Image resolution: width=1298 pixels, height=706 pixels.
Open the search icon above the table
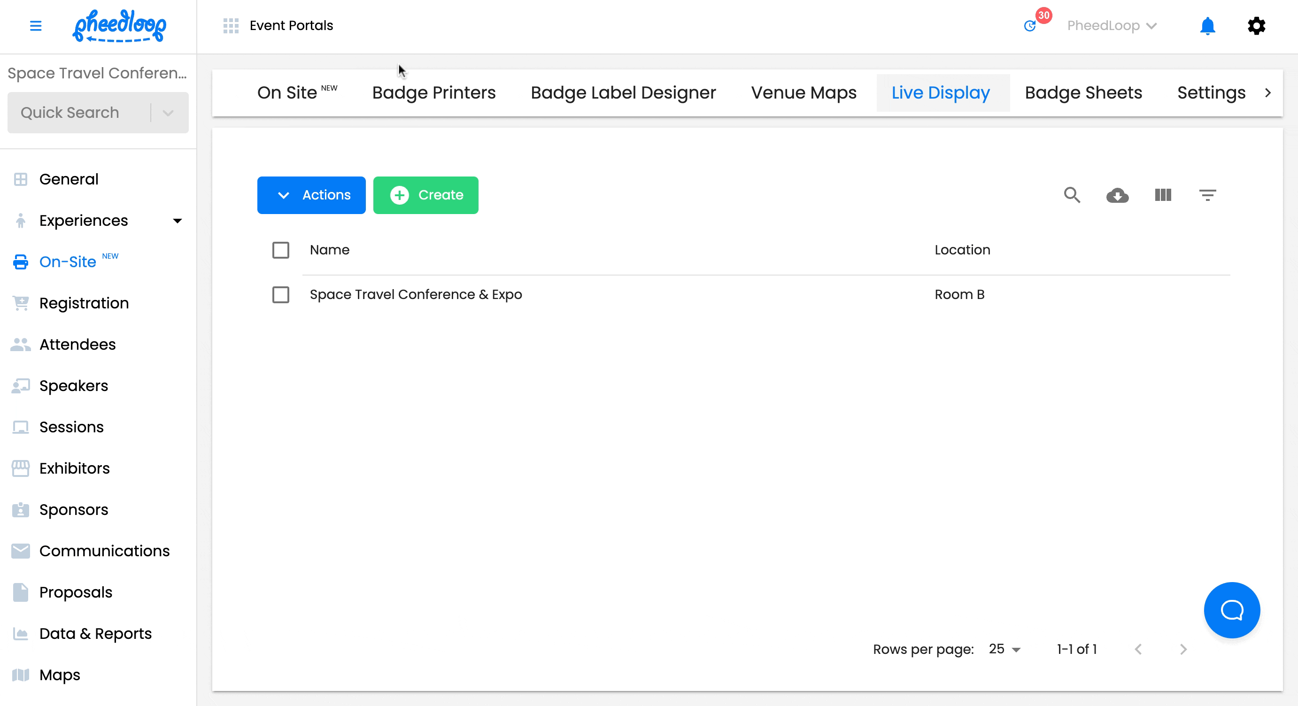click(1072, 195)
